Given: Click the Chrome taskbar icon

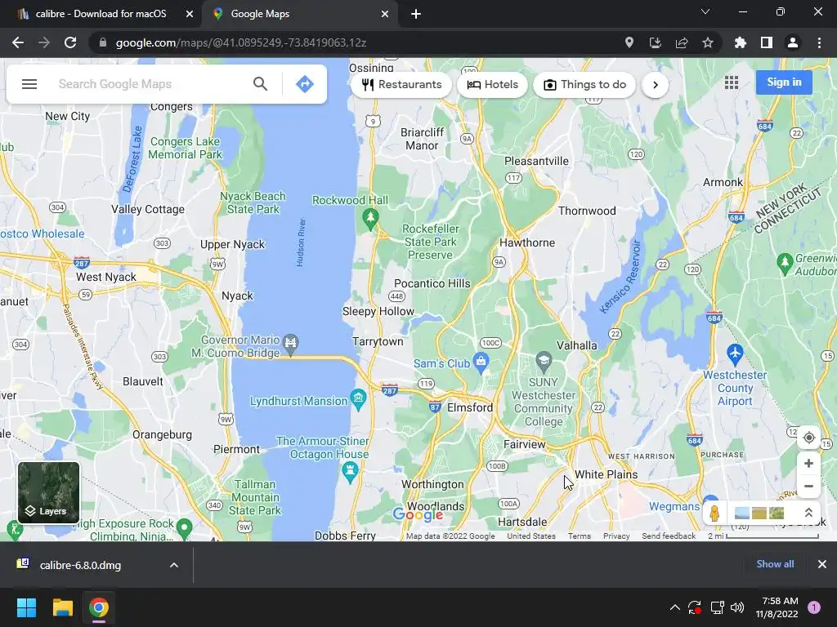Looking at the screenshot, I should coord(99,607).
